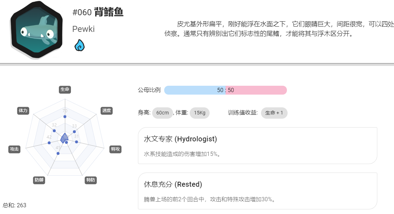Click the blue male half of gender ratio bar
Image resolution: width=394 pixels, height=214 pixels.
pos(195,90)
